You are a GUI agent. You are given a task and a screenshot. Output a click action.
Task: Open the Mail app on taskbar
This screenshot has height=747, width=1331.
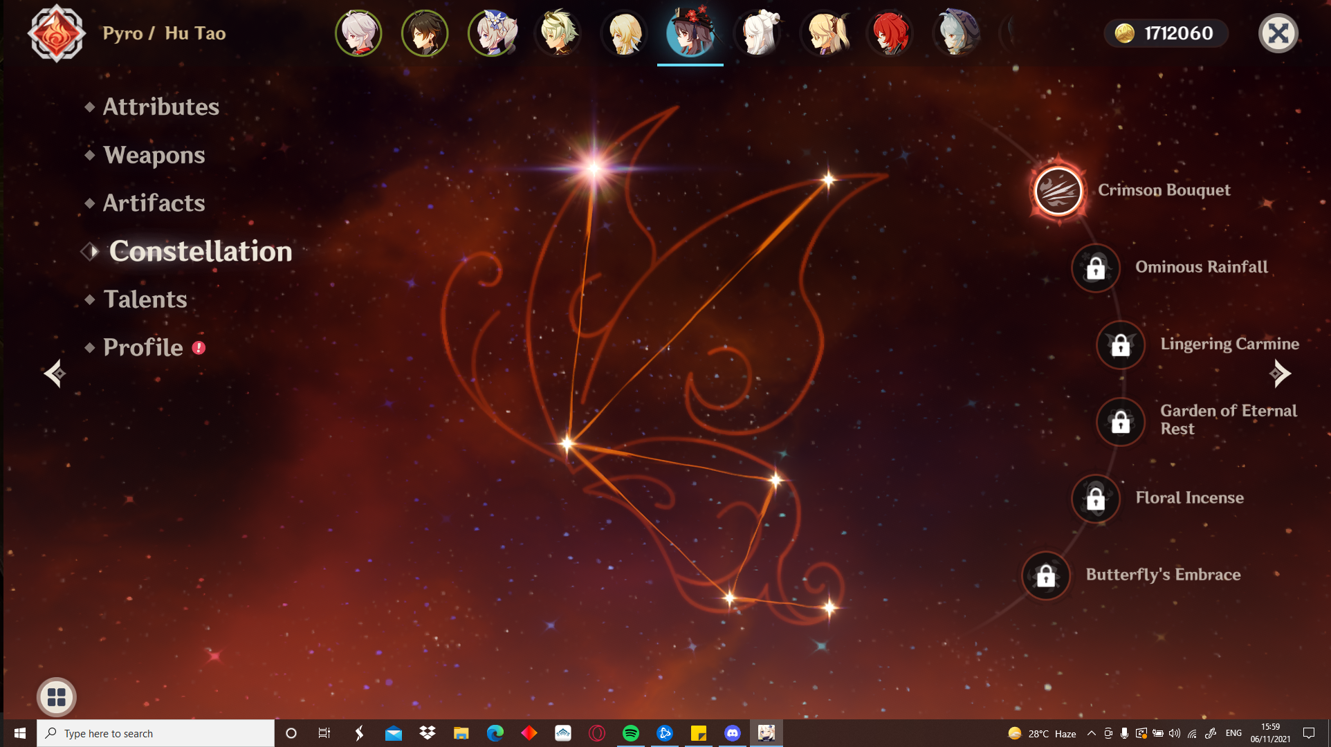coord(393,733)
